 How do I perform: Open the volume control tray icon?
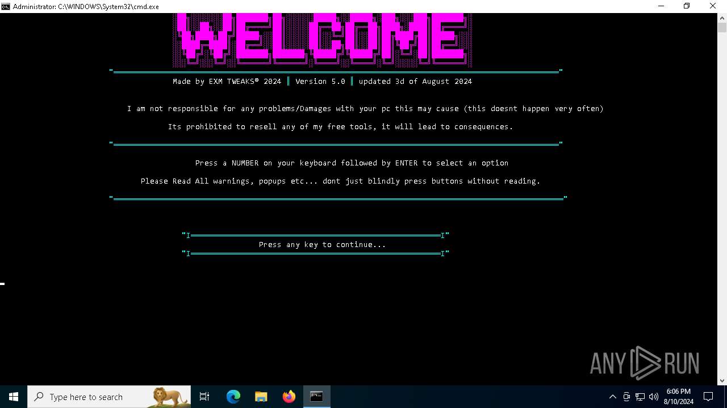[x=654, y=397]
